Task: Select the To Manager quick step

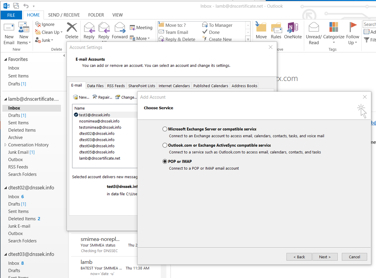Action: coord(217,25)
